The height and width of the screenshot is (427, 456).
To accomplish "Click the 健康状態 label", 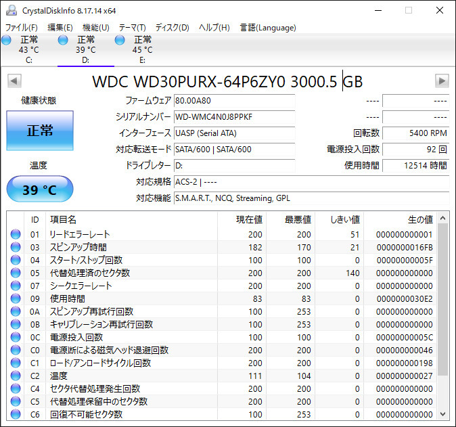I will [39, 101].
